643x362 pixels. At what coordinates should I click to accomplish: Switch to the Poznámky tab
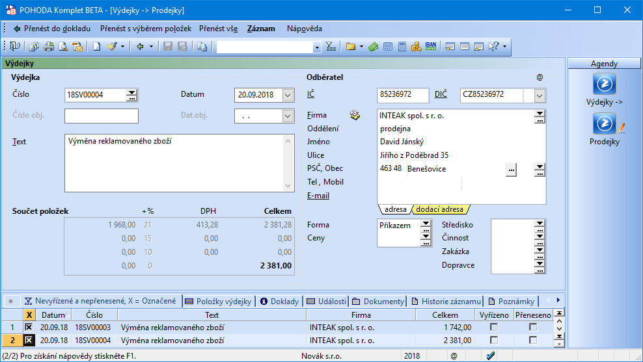pos(511,302)
